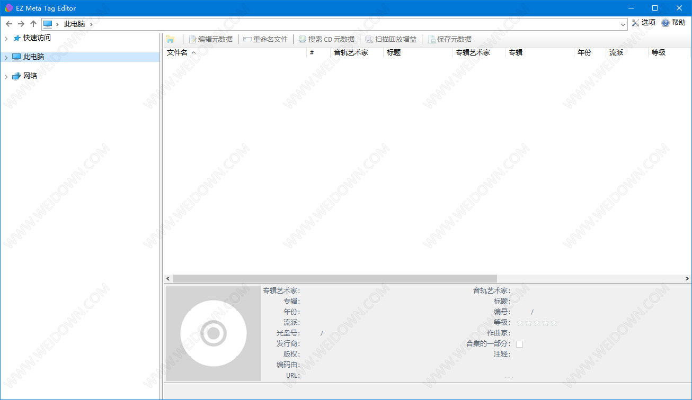Open the 帮助 help question mark icon
Screen dimensions: 692x400
(x=666, y=23)
